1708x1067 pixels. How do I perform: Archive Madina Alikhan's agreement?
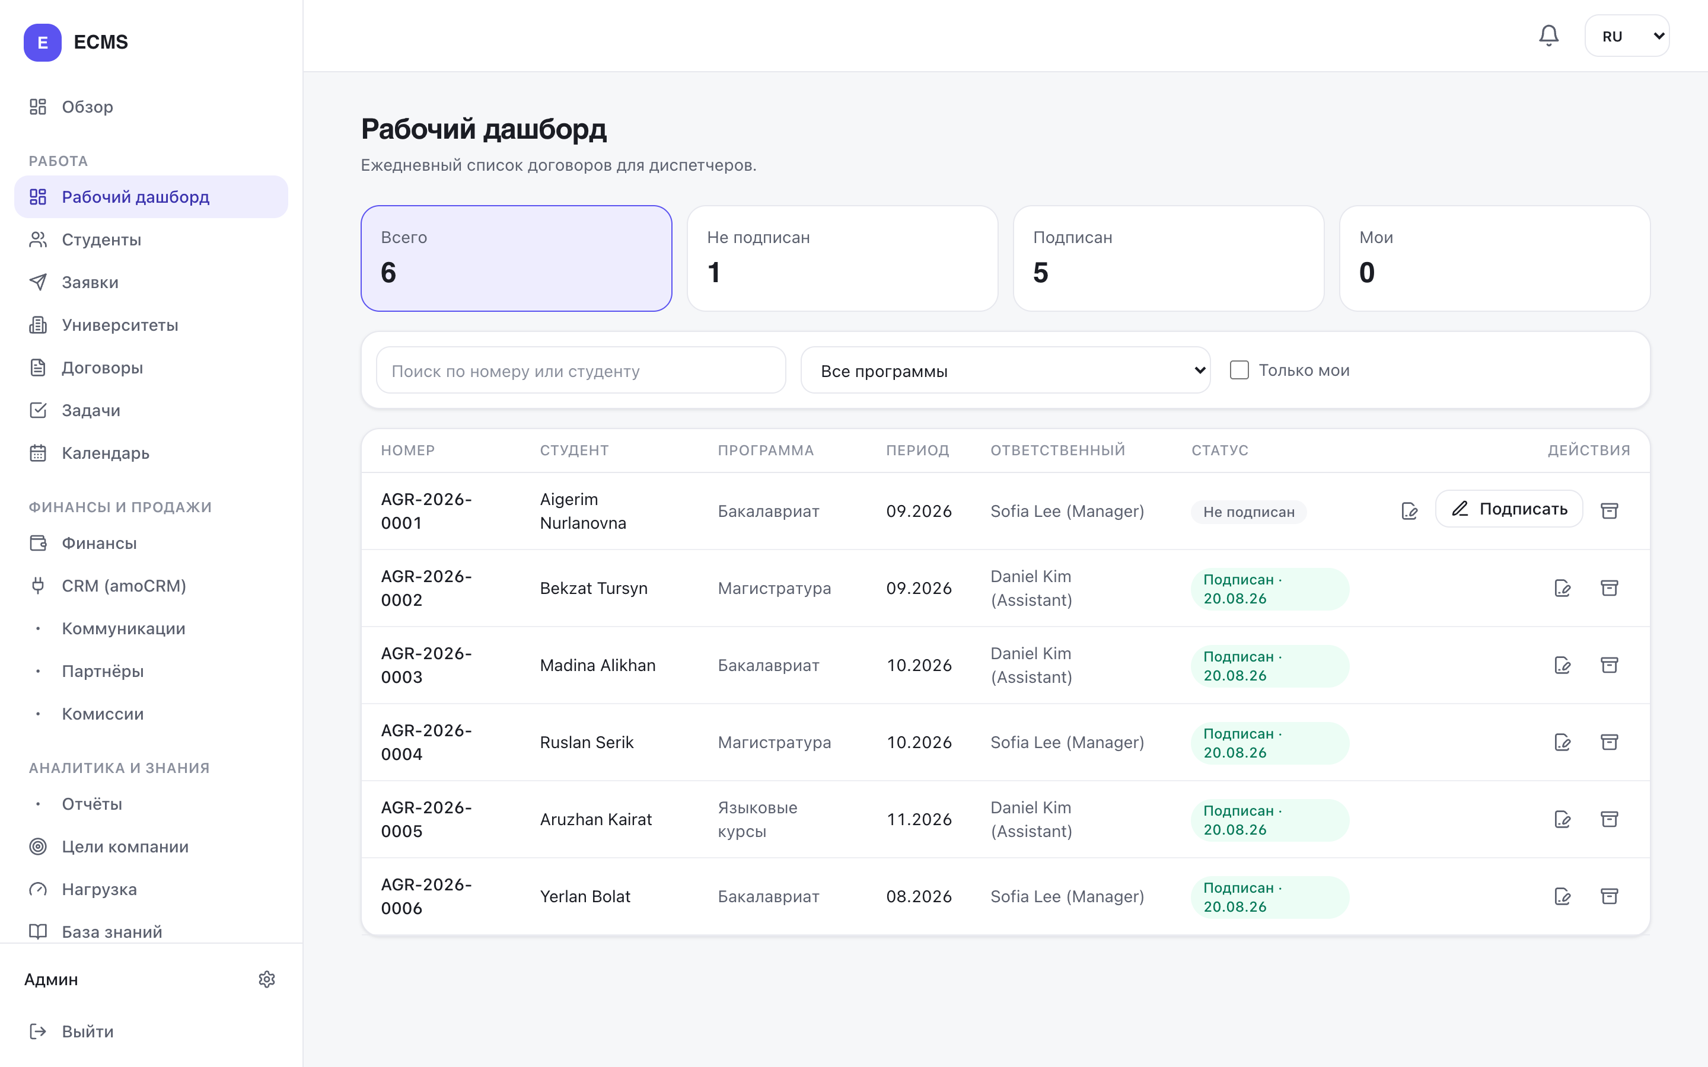coord(1609,665)
